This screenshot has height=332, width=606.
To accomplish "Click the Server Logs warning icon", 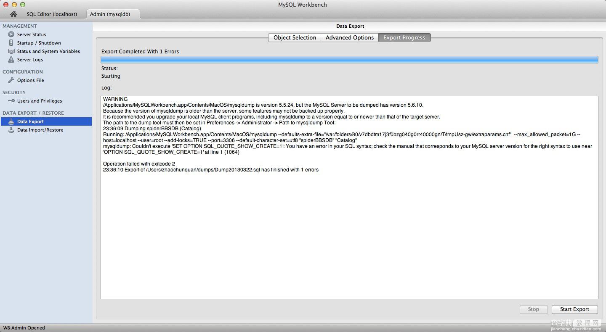I will (11, 60).
